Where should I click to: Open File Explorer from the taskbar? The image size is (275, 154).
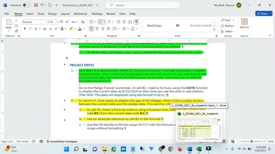coord(104,149)
